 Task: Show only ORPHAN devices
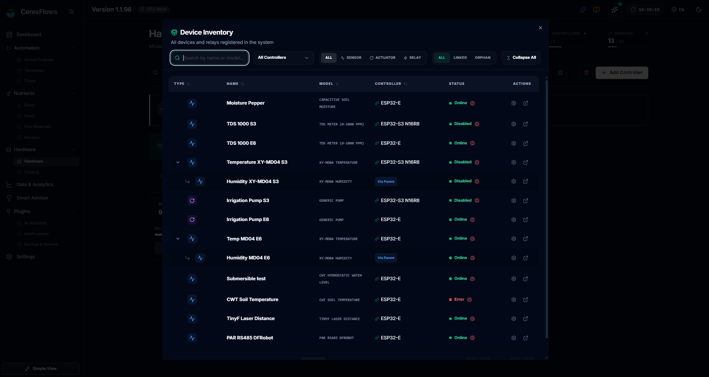click(483, 58)
